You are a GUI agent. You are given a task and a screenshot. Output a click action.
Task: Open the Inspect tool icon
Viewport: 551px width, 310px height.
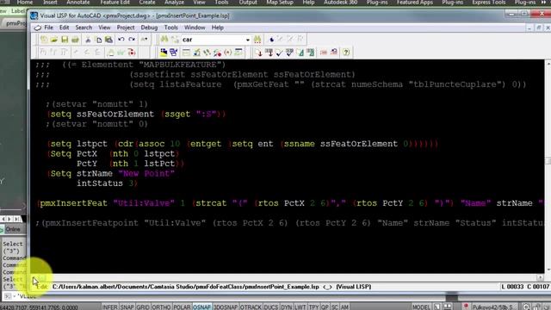[196, 53]
